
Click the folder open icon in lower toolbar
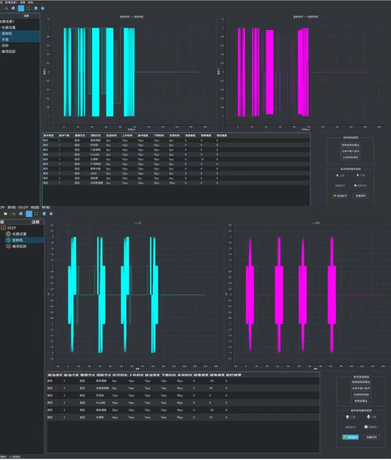pyautogui.click(x=5, y=214)
